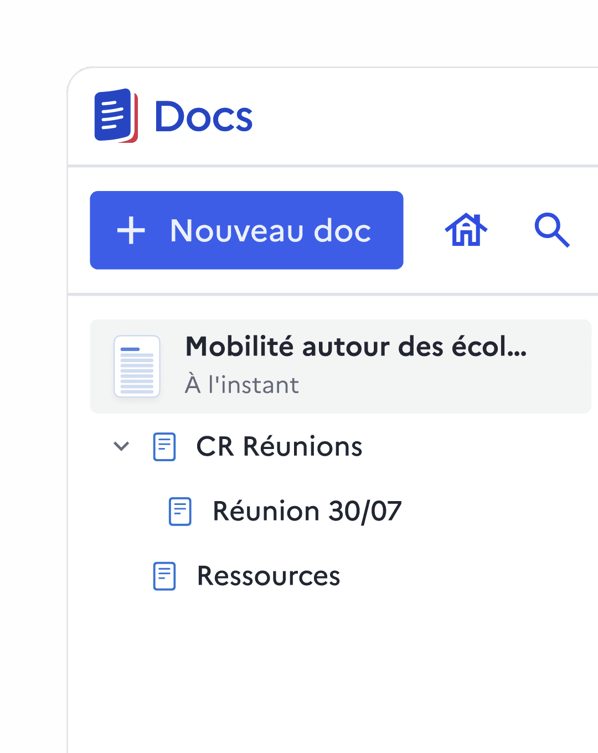
Task: Click the plus icon in Nouveau doc
Action: [131, 230]
